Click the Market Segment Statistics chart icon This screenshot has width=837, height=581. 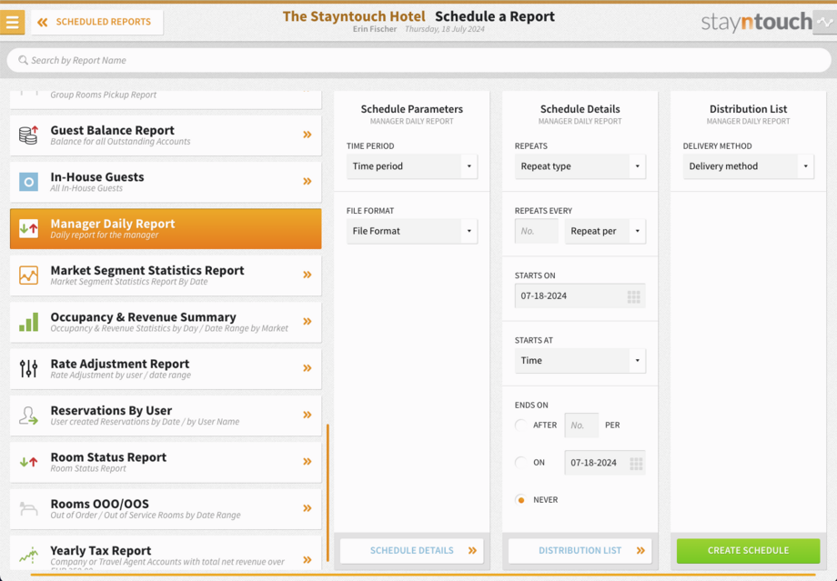coord(29,275)
